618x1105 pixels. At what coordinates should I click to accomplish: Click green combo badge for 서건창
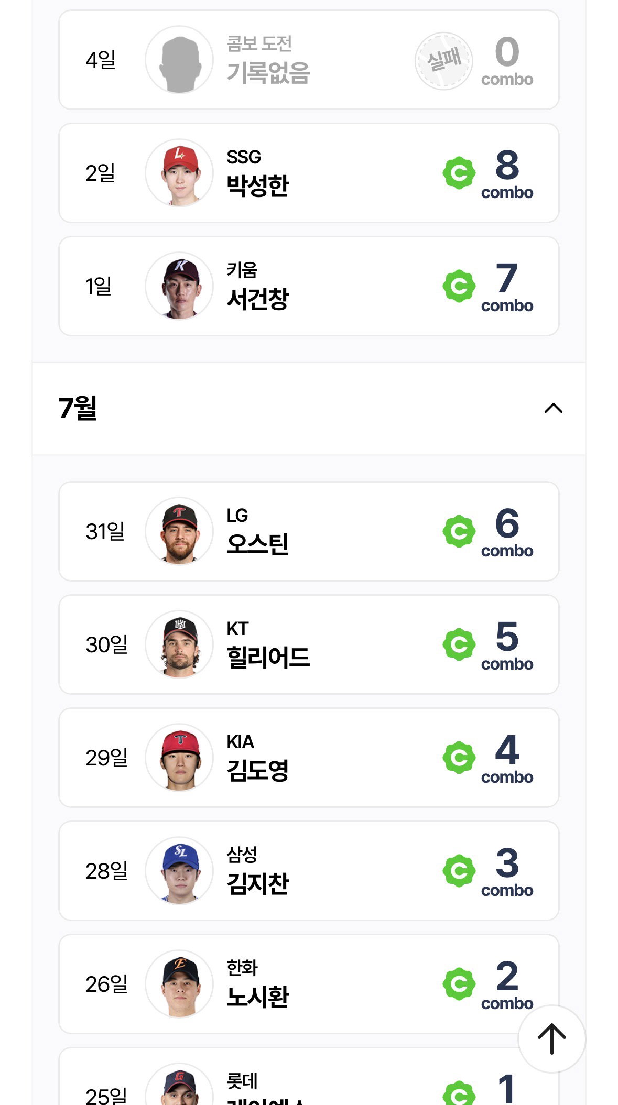click(x=459, y=286)
